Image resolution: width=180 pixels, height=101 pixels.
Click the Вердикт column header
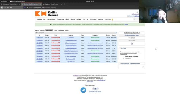[95, 35]
